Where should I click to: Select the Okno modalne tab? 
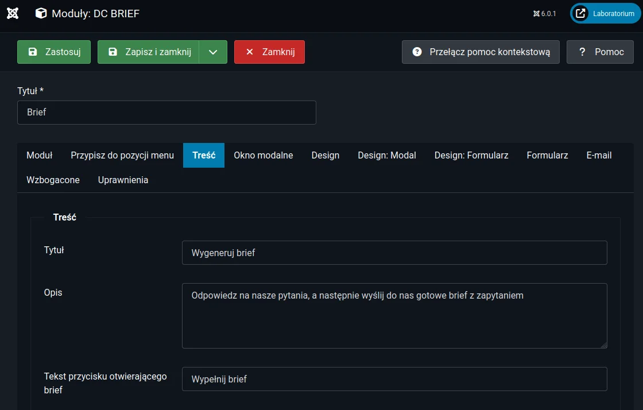coord(263,155)
